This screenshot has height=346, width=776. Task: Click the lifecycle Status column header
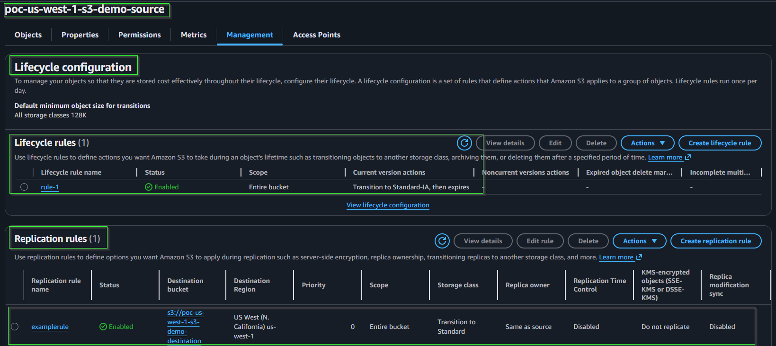click(x=155, y=172)
